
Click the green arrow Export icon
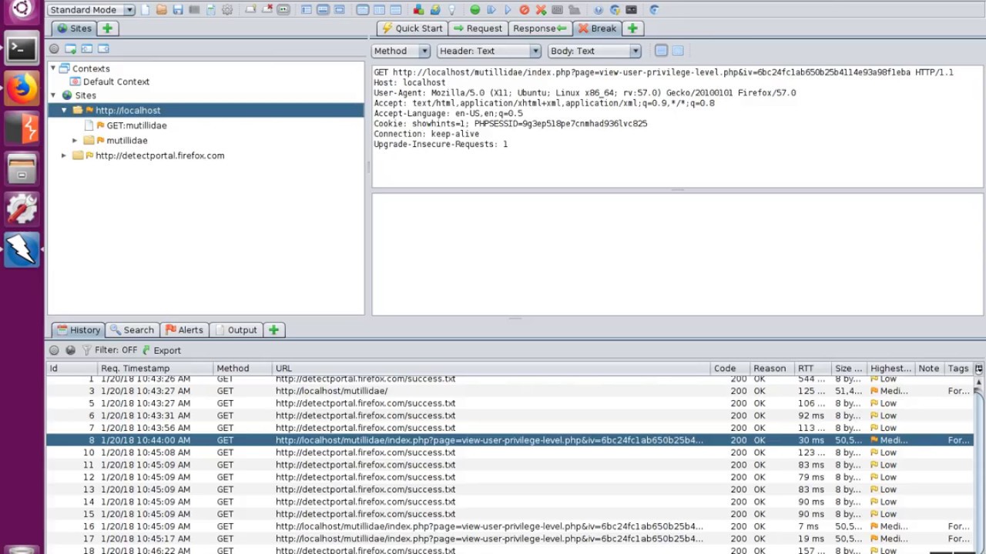146,350
